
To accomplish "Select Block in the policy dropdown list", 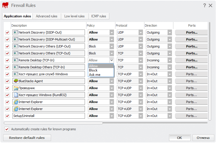I will pos(93,70).
